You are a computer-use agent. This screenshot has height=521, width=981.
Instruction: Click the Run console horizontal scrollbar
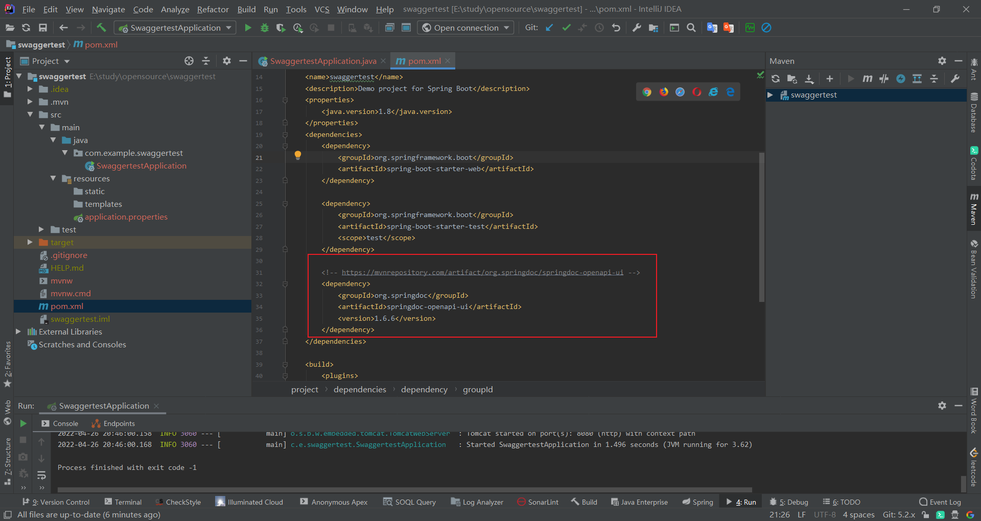click(405, 489)
